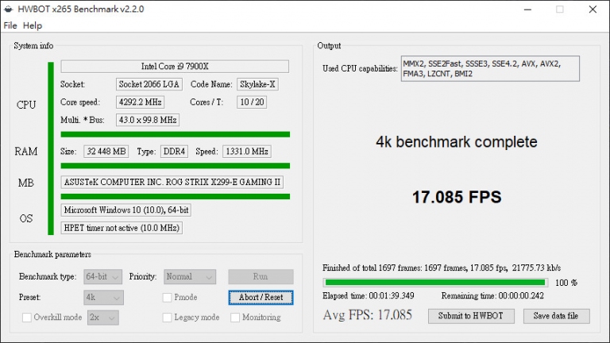This screenshot has height=343, width=610.
Task: Click the 4k benchmark complete message
Action: 457,142
